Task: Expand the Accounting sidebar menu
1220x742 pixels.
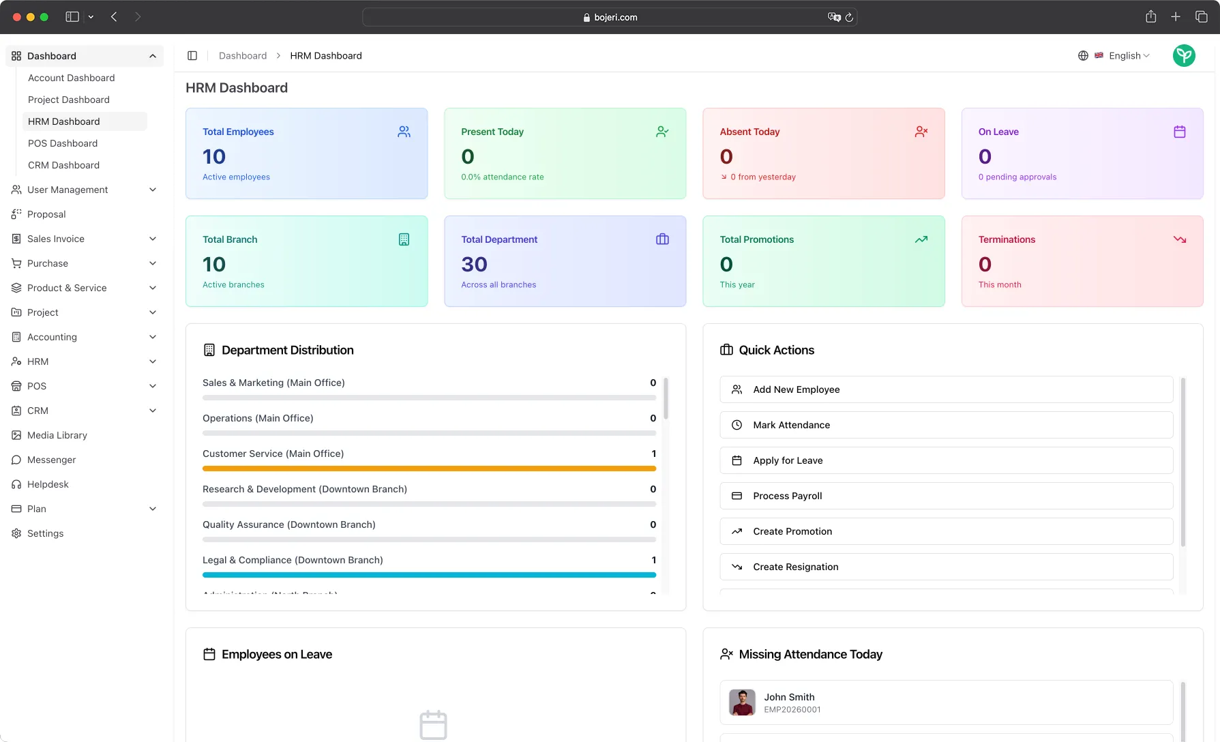Action: click(152, 337)
